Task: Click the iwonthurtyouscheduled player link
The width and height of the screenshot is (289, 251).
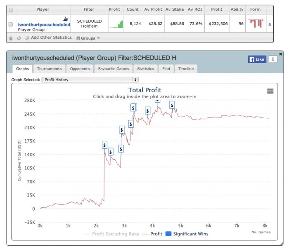Action: [x=44, y=25]
